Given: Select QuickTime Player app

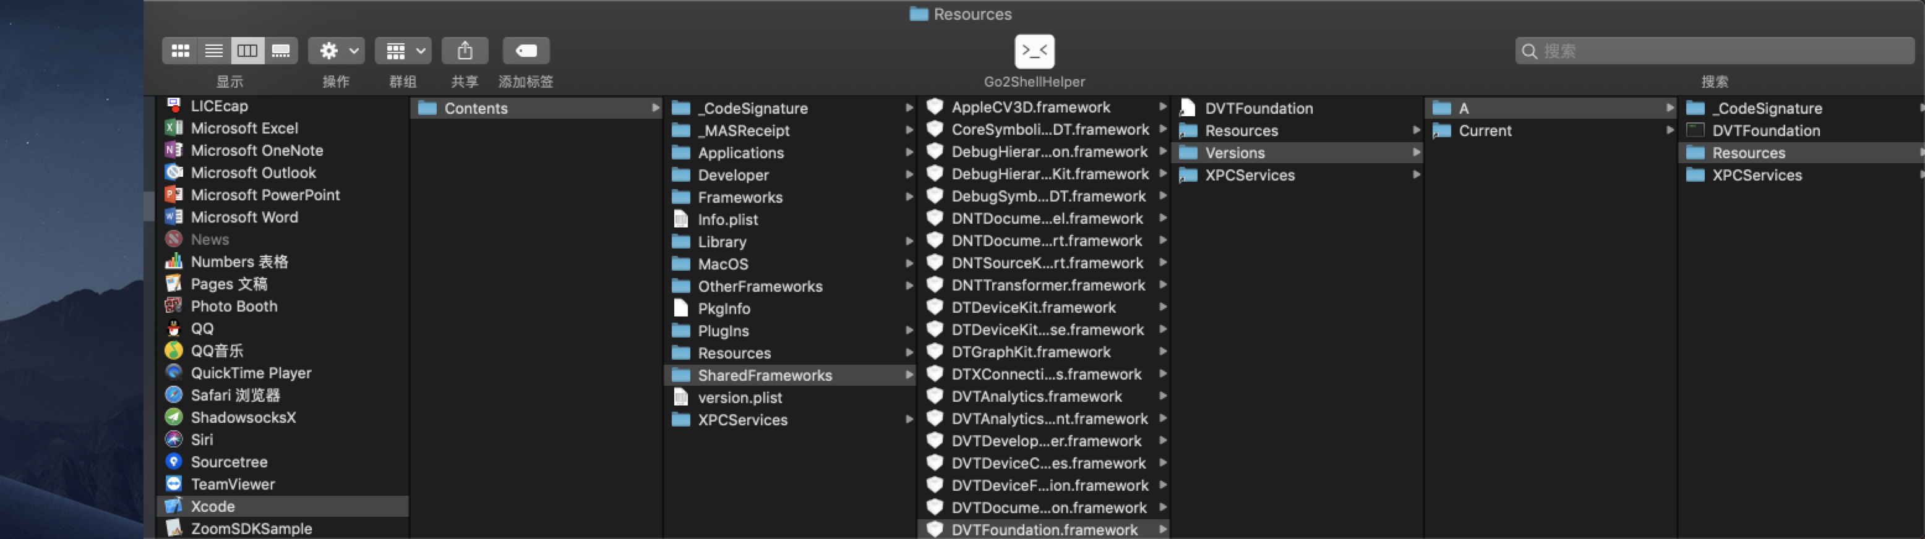Looking at the screenshot, I should (283, 373).
